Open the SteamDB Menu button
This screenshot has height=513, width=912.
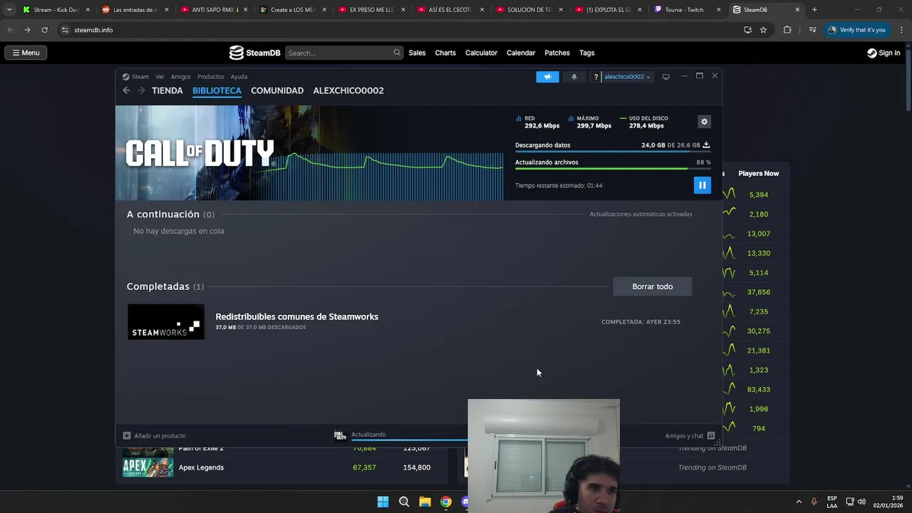coord(26,53)
